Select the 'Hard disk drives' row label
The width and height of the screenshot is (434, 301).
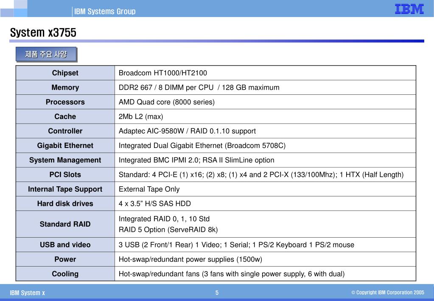pyautogui.click(x=65, y=203)
